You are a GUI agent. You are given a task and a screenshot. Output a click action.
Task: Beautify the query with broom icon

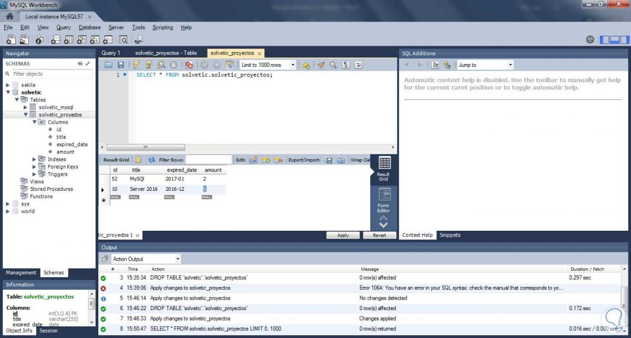(321, 65)
